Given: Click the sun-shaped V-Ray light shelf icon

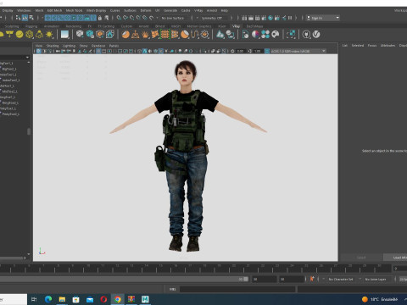Looking at the screenshot, I should [x=49, y=35].
